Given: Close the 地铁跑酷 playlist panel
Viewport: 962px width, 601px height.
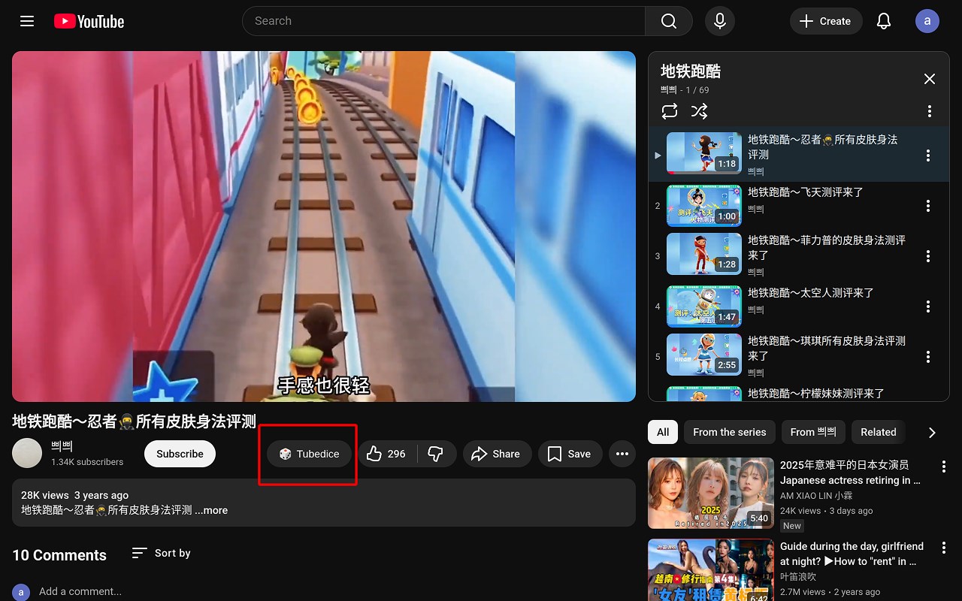Looking at the screenshot, I should pyautogui.click(x=930, y=79).
